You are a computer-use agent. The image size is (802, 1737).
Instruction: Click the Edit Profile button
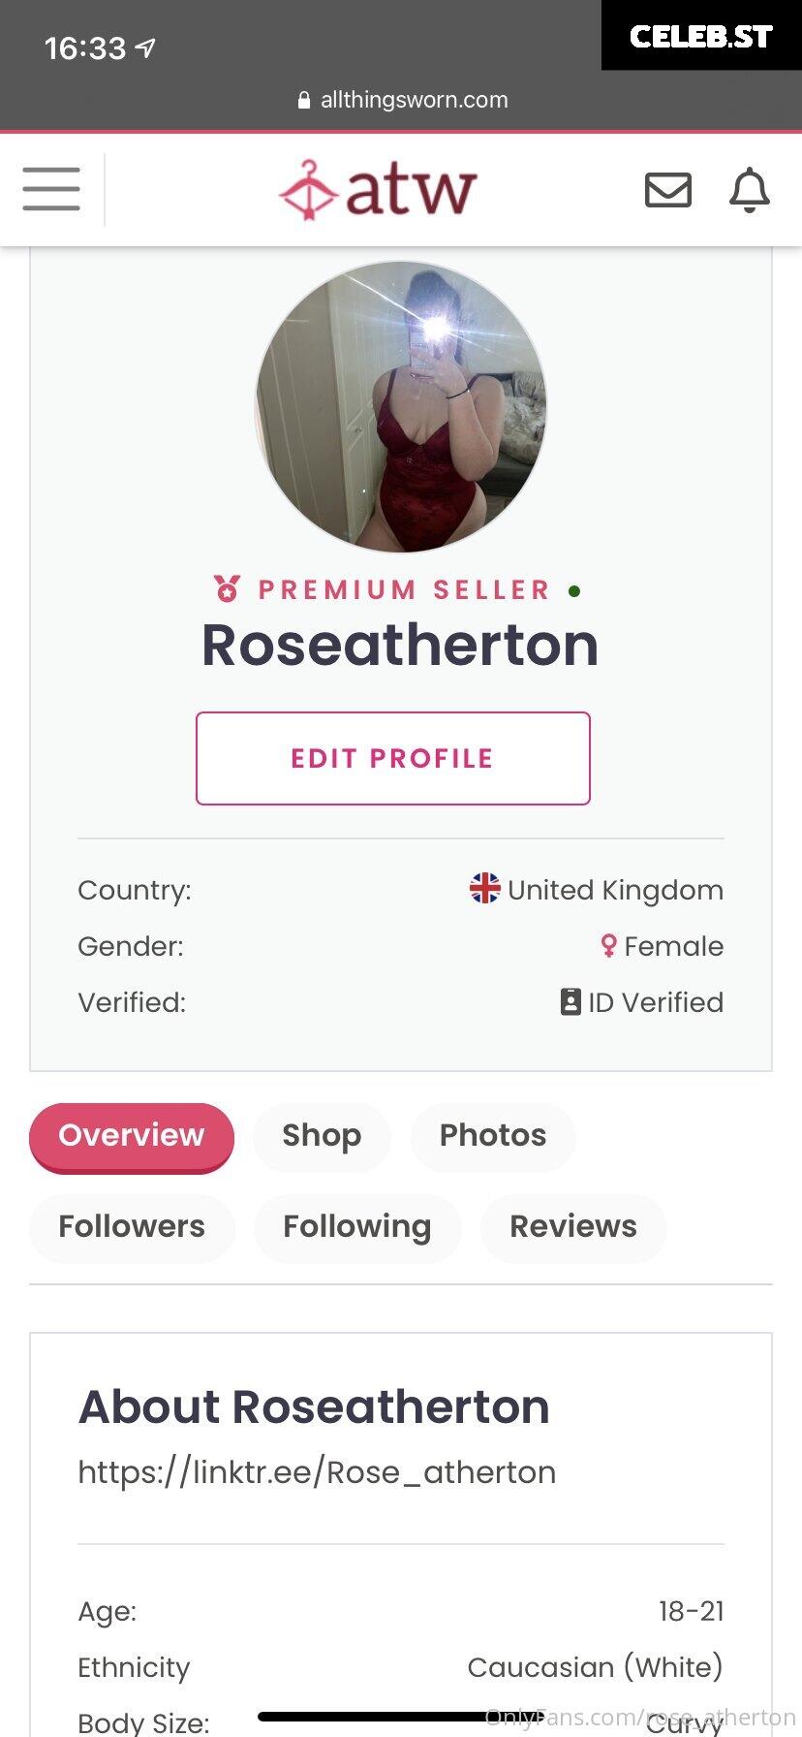pos(393,758)
